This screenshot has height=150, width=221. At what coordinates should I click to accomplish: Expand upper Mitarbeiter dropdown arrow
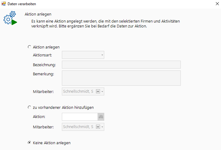[102, 91]
